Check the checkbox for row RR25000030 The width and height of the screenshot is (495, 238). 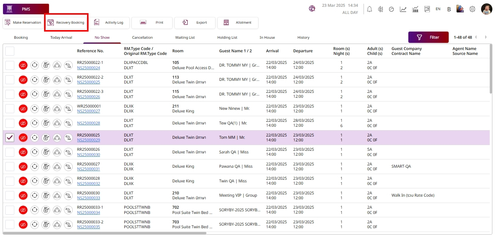coord(10,196)
